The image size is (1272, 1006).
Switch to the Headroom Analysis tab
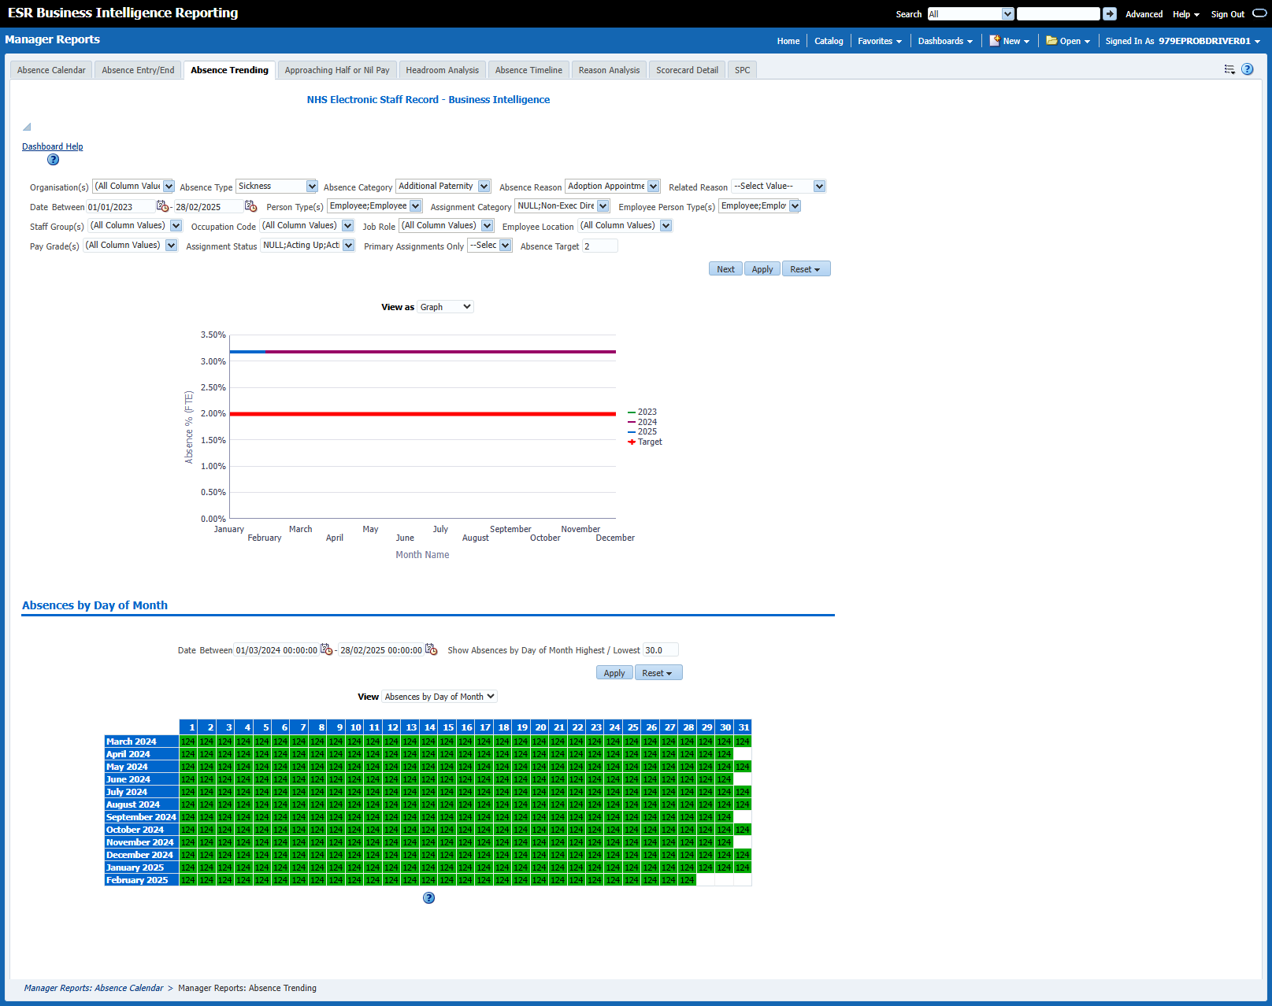tap(442, 70)
